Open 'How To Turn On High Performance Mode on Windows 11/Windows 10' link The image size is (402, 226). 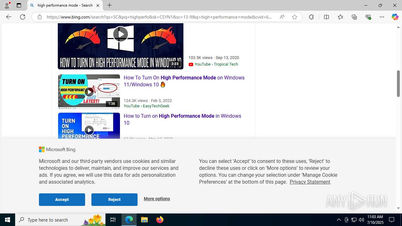point(184,81)
